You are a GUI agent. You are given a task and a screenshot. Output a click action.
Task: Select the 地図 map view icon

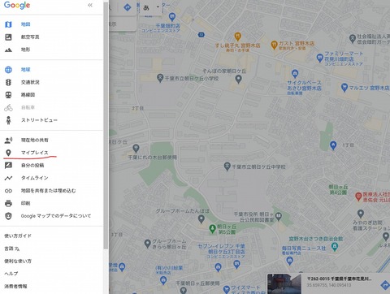(8, 24)
